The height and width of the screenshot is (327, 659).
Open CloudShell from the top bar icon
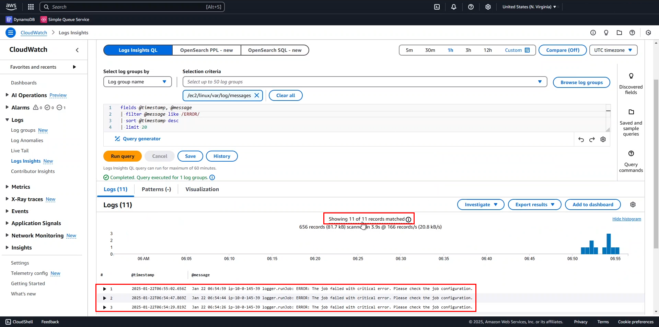pyautogui.click(x=437, y=7)
